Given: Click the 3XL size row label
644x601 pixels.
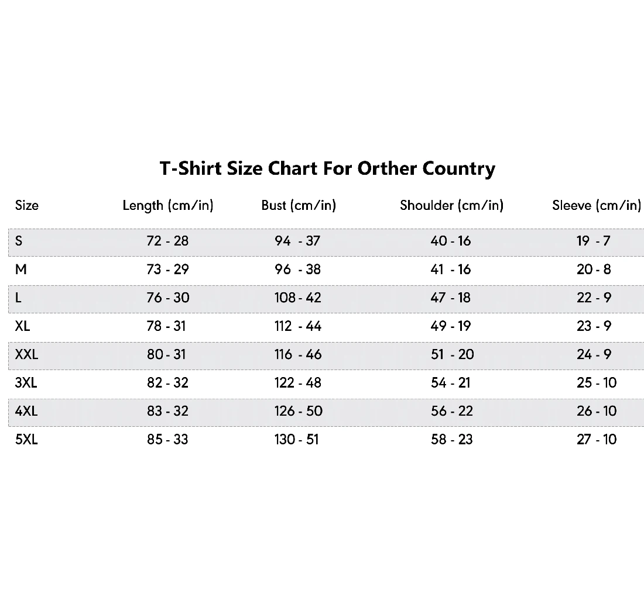Looking at the screenshot, I should coord(26,383).
